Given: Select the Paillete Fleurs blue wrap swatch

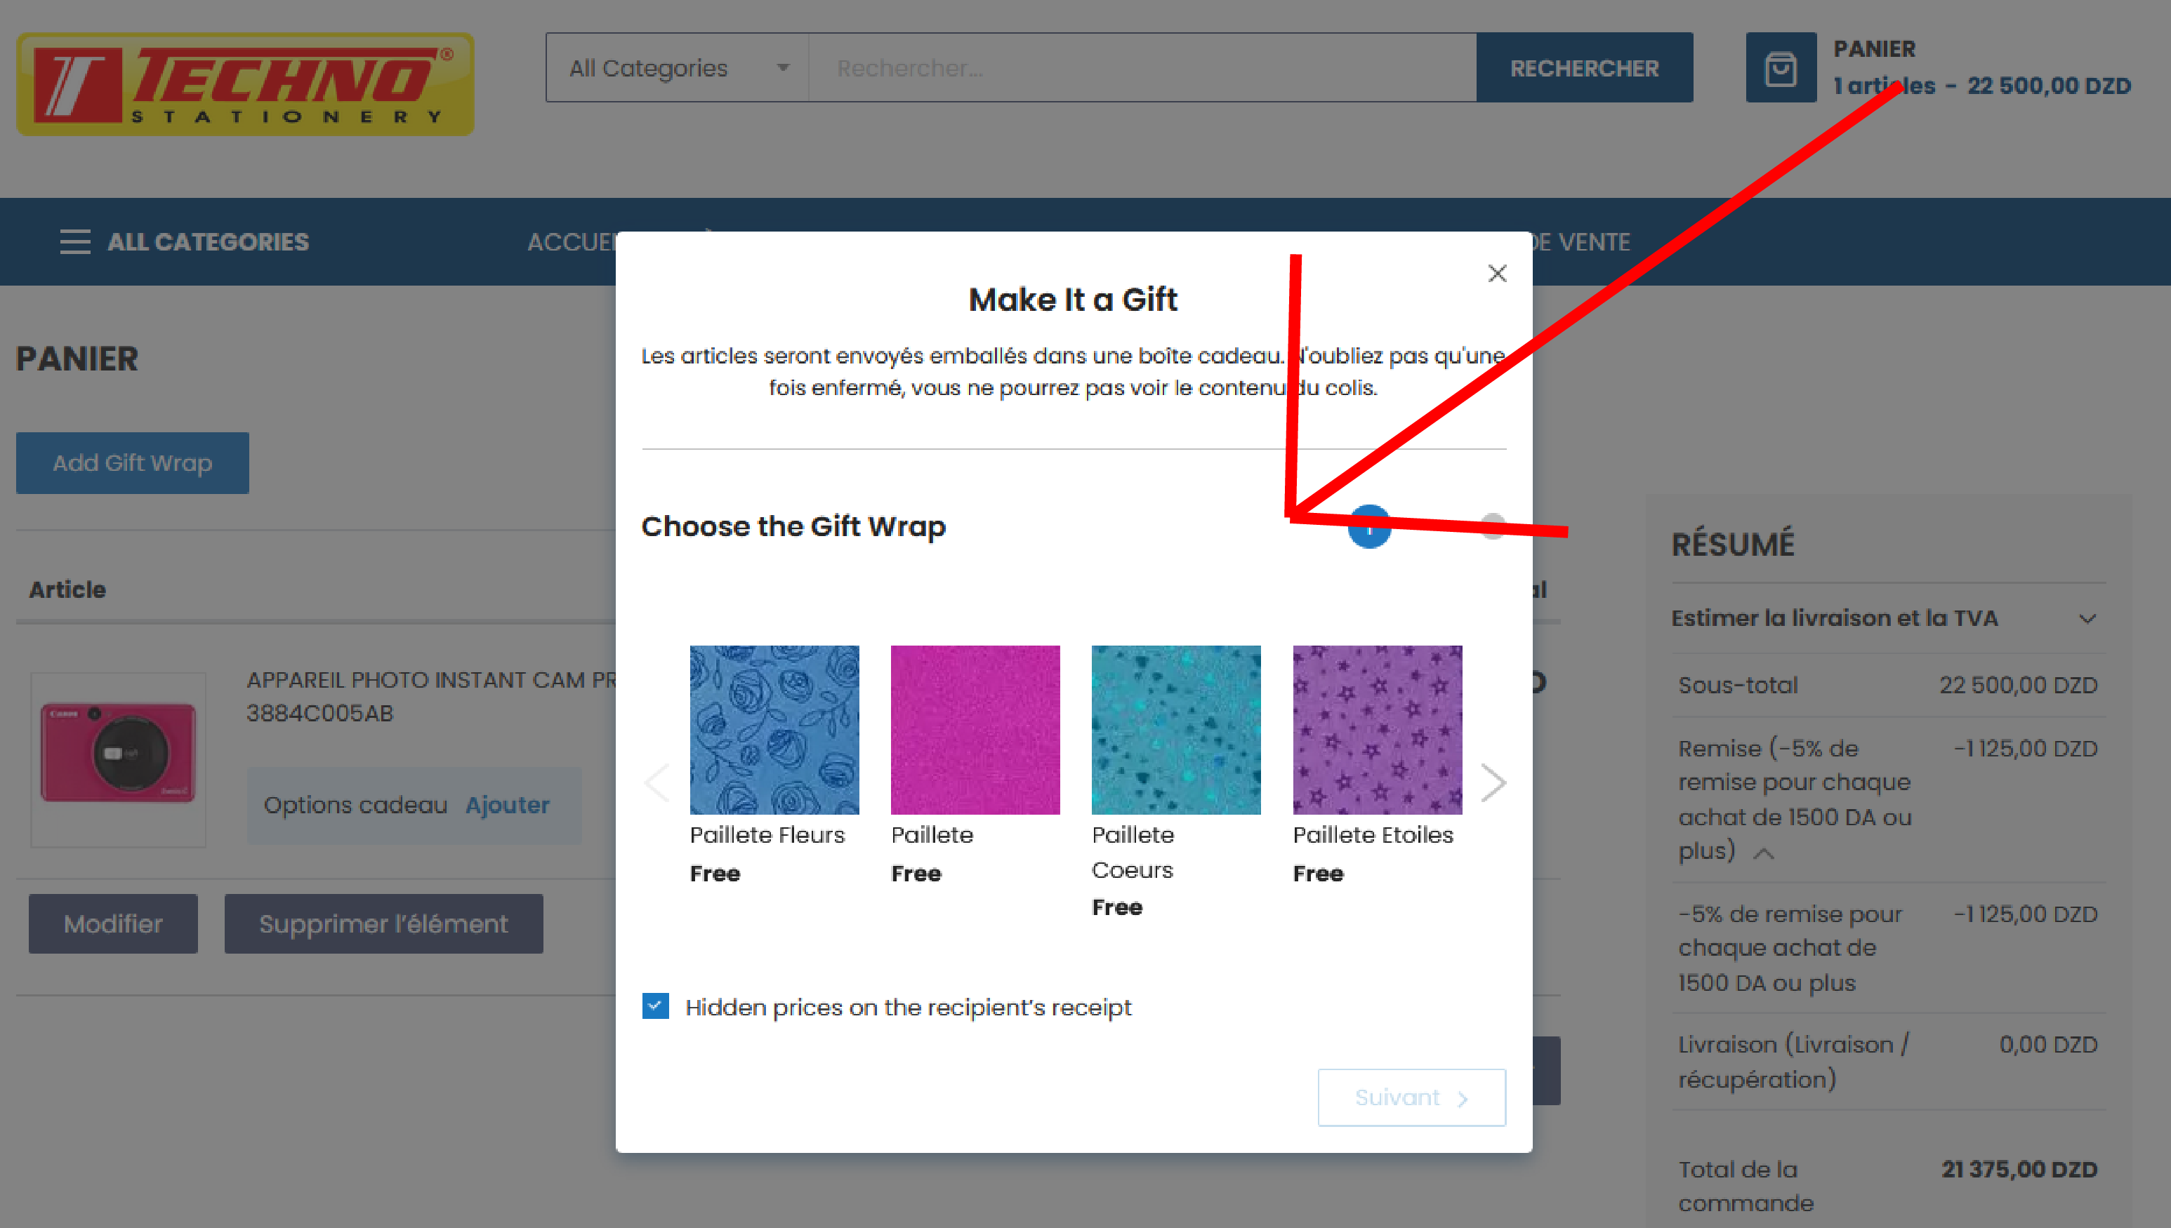Looking at the screenshot, I should [x=774, y=730].
